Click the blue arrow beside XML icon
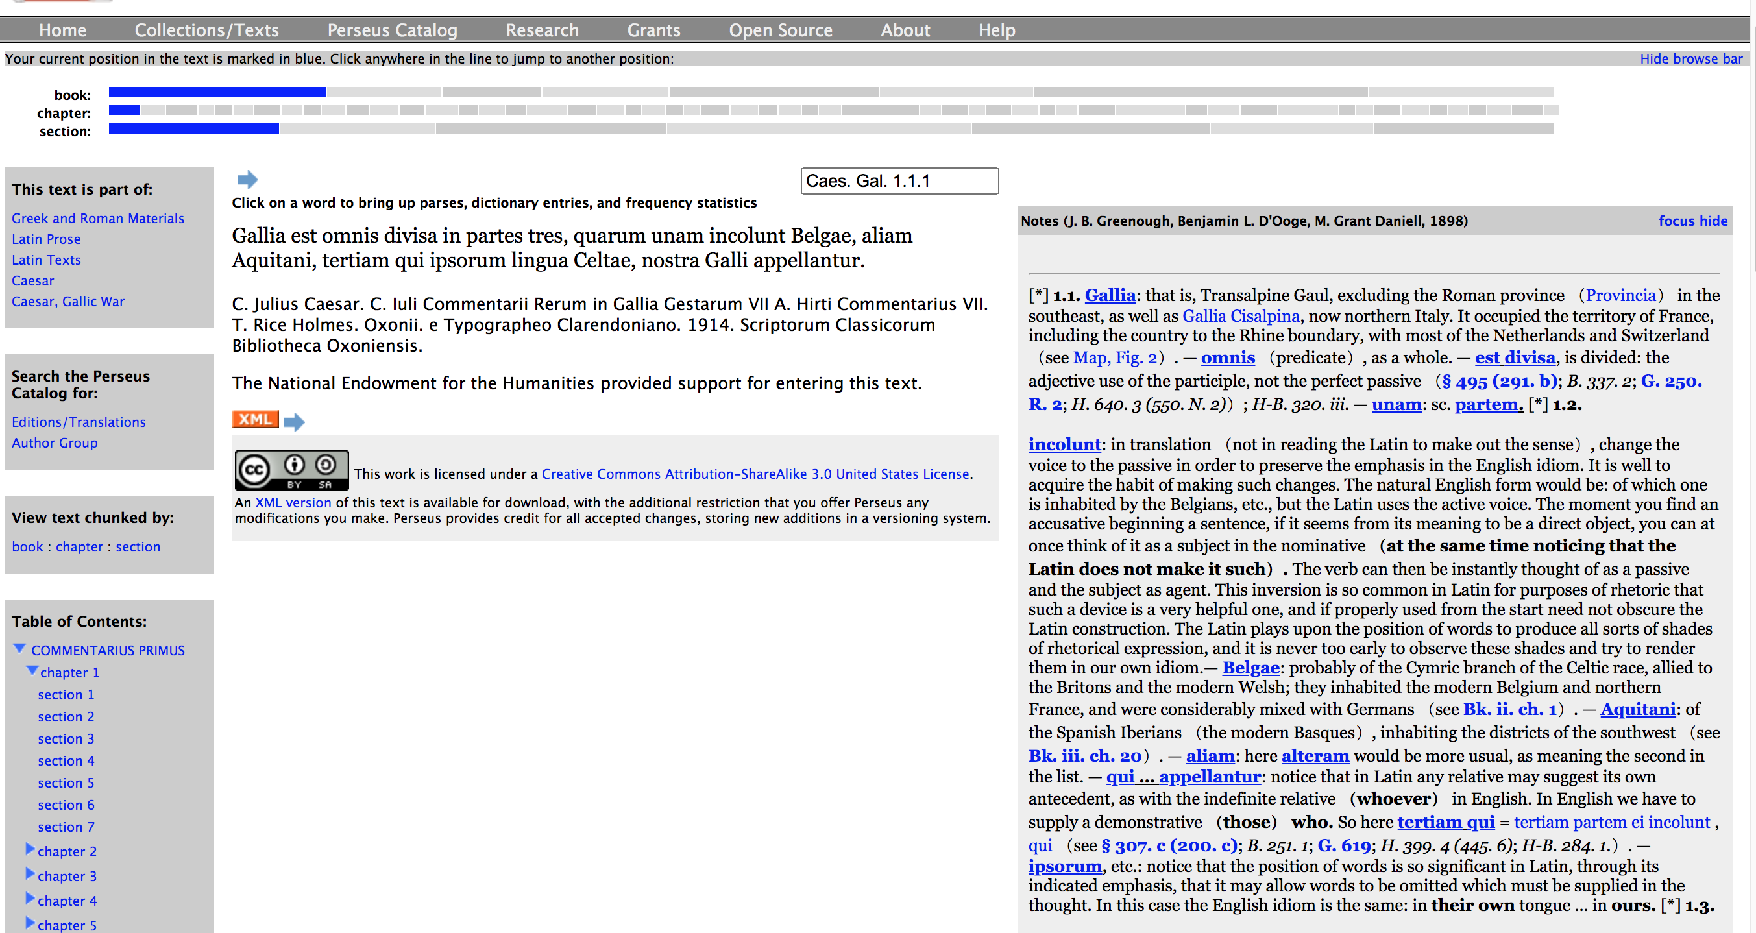 (294, 422)
